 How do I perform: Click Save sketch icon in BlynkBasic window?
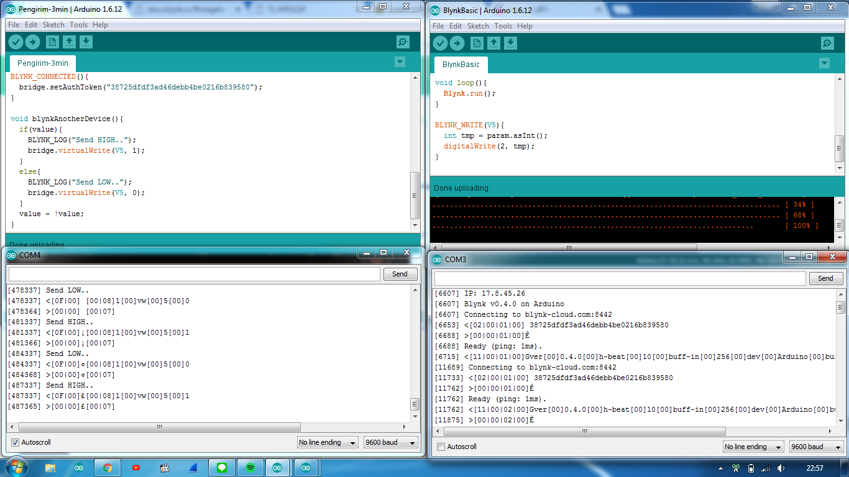coord(511,43)
